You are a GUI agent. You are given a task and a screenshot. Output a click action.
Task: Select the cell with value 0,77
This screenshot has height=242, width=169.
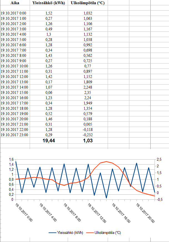pos(88,66)
